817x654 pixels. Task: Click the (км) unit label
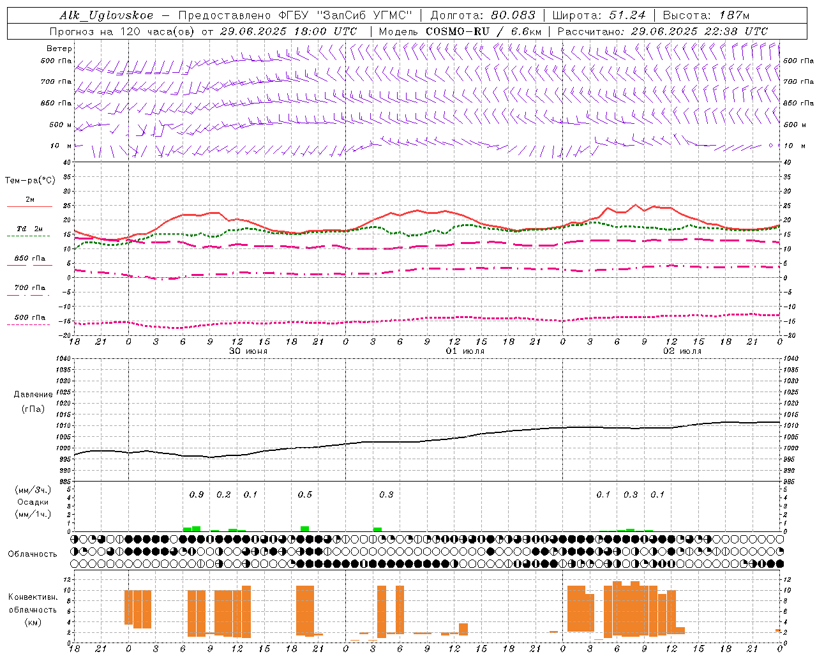coord(33,622)
